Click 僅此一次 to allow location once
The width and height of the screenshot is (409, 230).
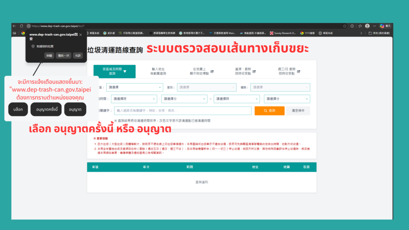pos(64,56)
